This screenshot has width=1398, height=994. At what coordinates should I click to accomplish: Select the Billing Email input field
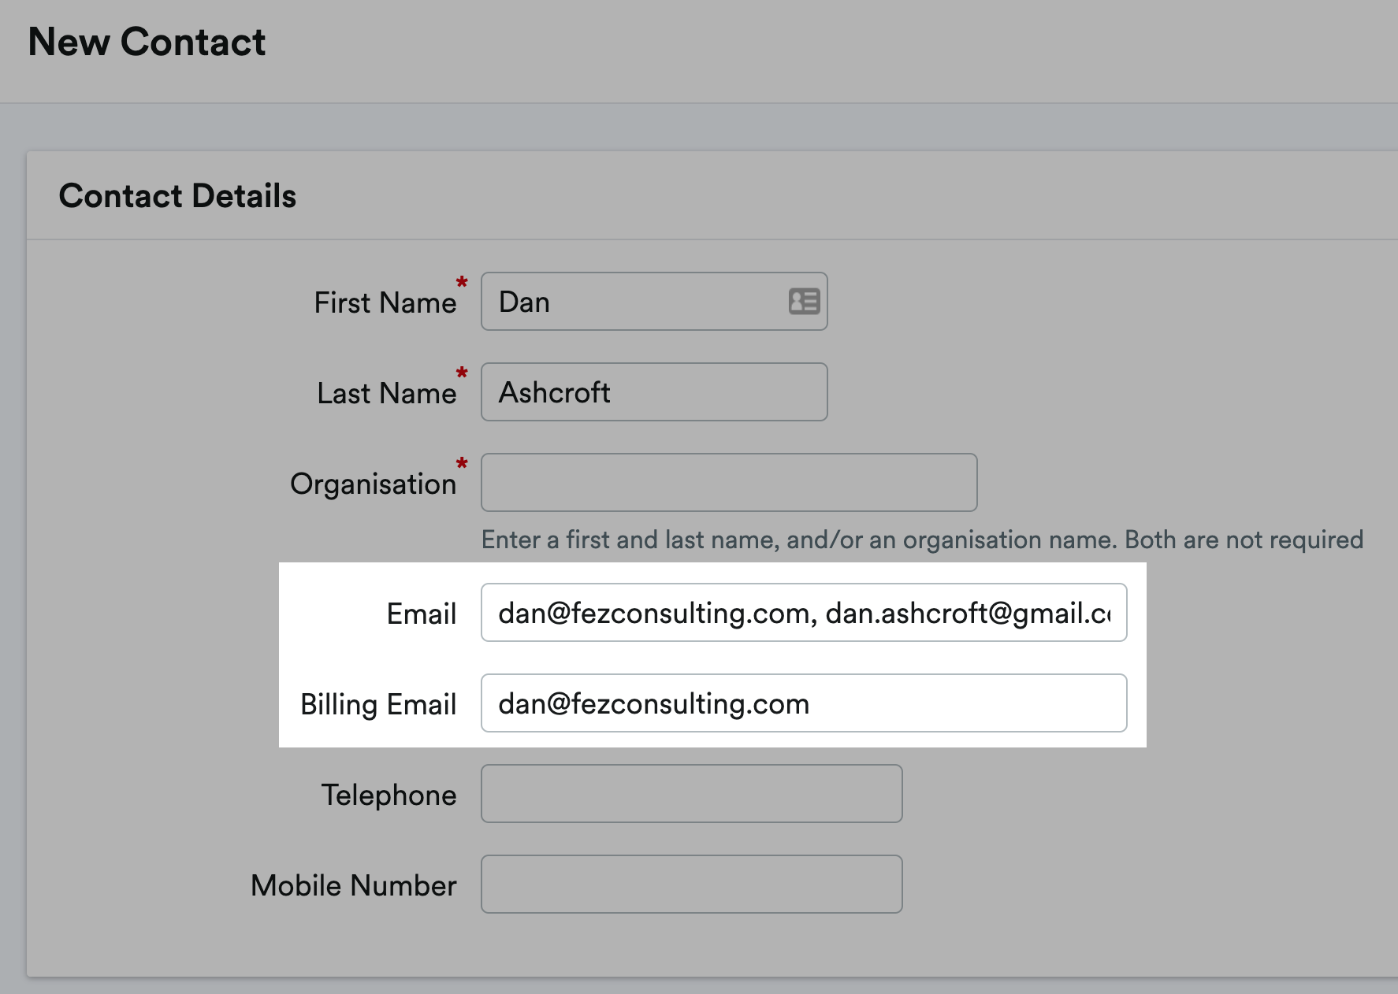[804, 703]
